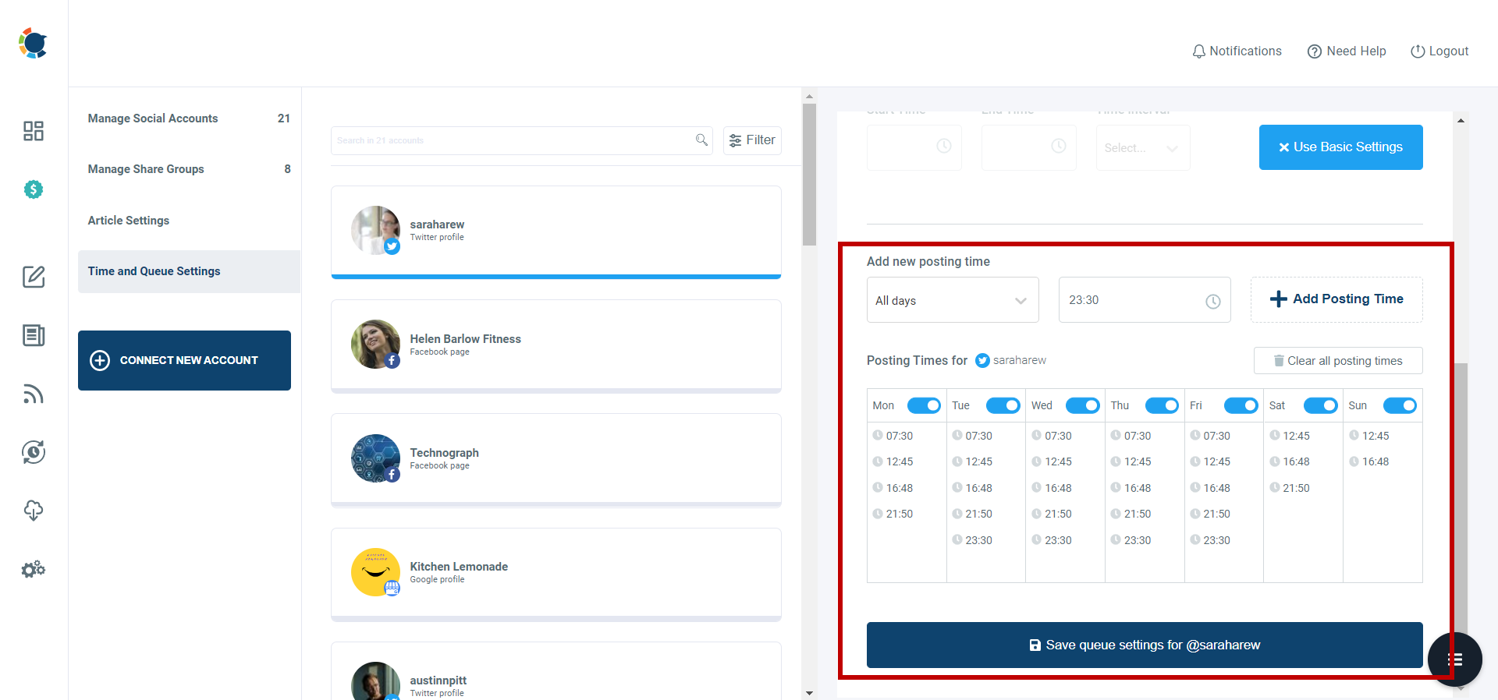The width and height of the screenshot is (1498, 700).
Task: Click Thursday 12:45 posting time
Action: pyautogui.click(x=1131, y=461)
